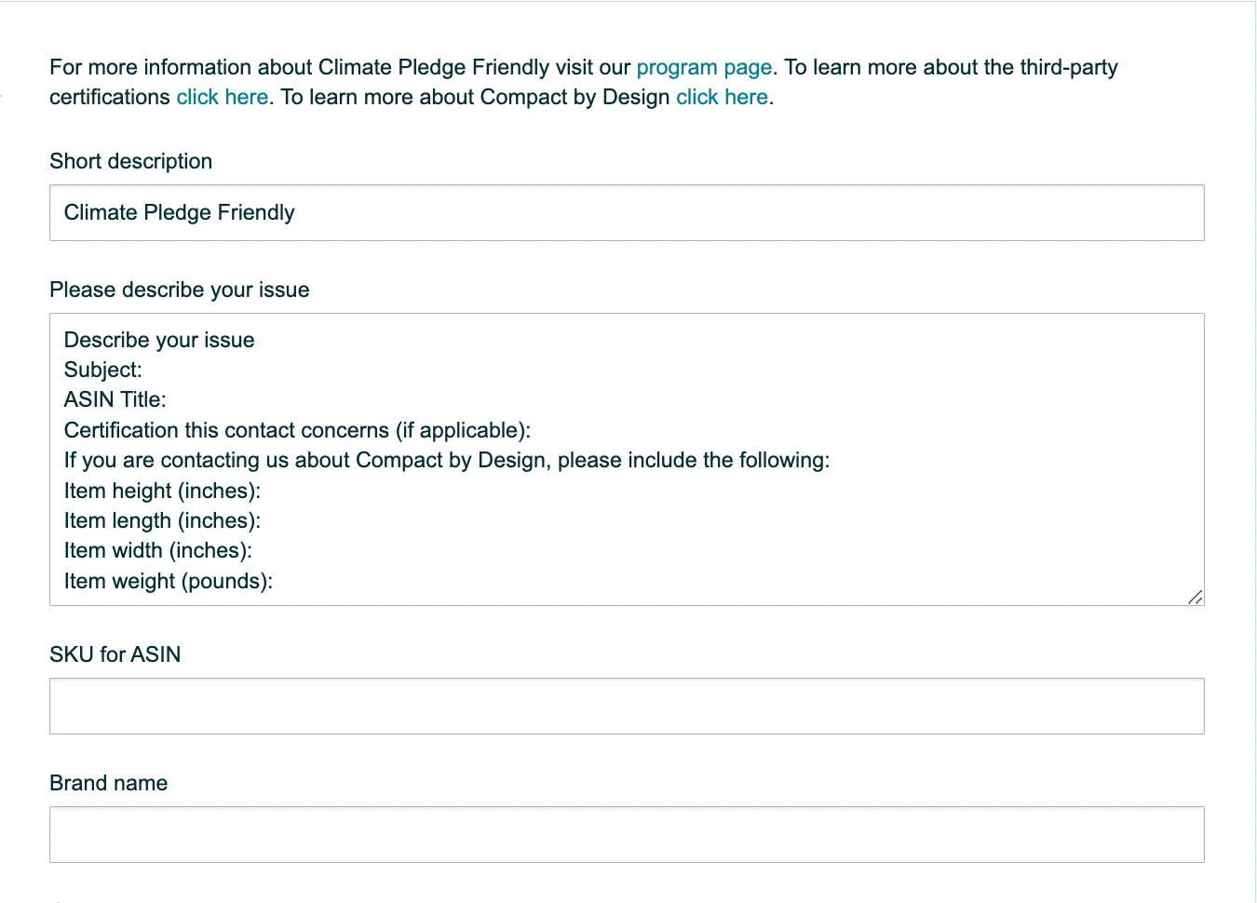Place cursor on the 'Subject:' line
The width and height of the screenshot is (1257, 903).
tap(103, 370)
